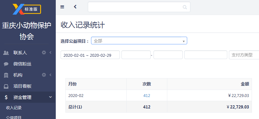Image resolution: width=259 pixels, height=119 pixels.
Task: Click the magnifier search icon
Action: point(185,7)
